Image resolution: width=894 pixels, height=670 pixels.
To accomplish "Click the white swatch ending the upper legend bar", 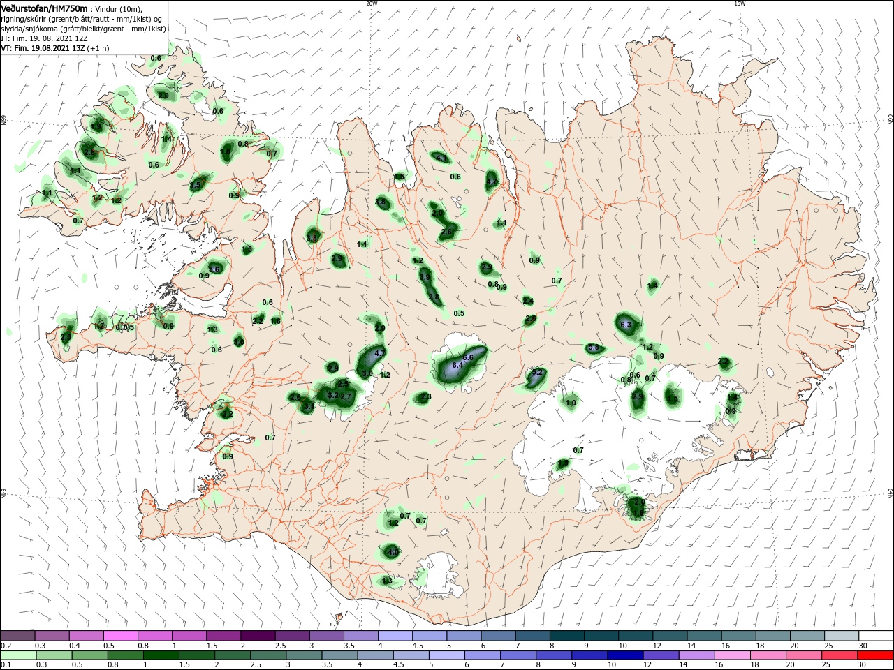I will [877, 636].
